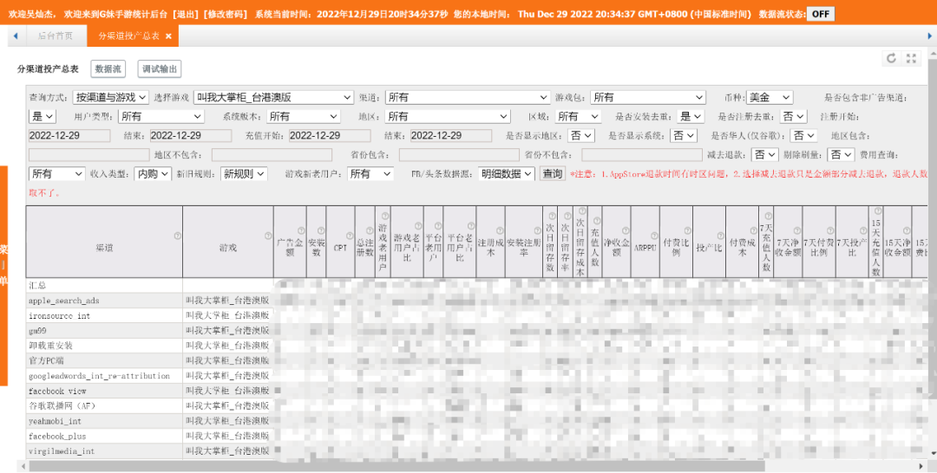Screen dimensions: 937x473
Task: Click the 数据流 button
Action: (108, 69)
